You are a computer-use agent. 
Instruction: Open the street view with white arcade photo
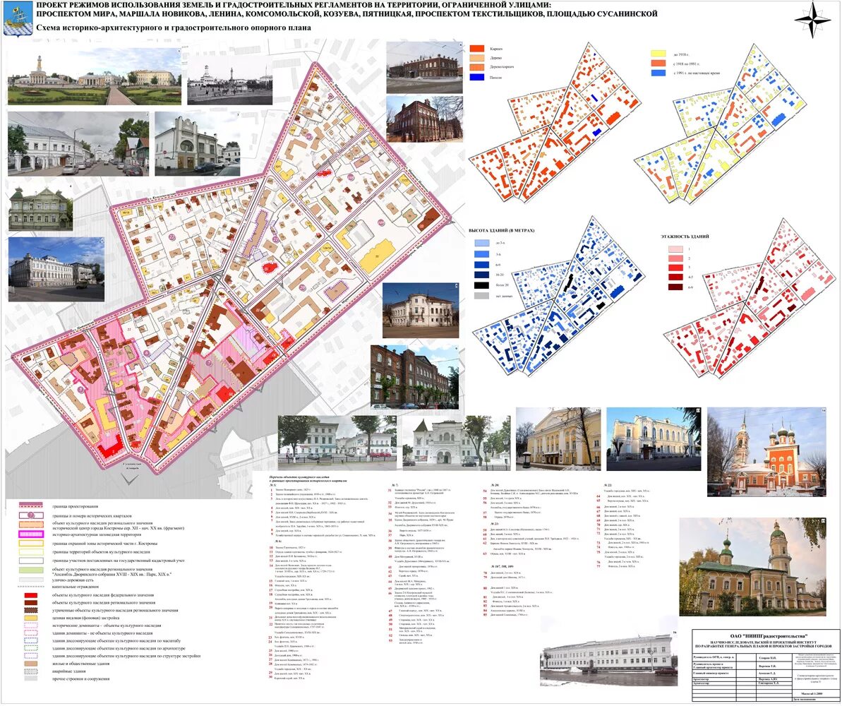78,143
